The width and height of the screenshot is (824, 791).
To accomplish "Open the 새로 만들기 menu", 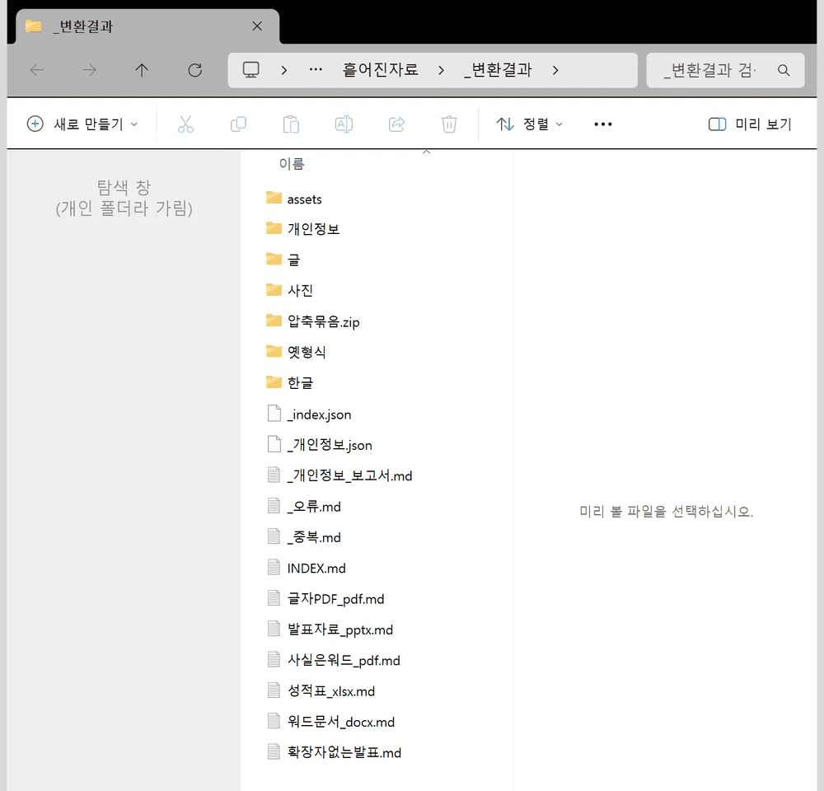I will (x=82, y=124).
